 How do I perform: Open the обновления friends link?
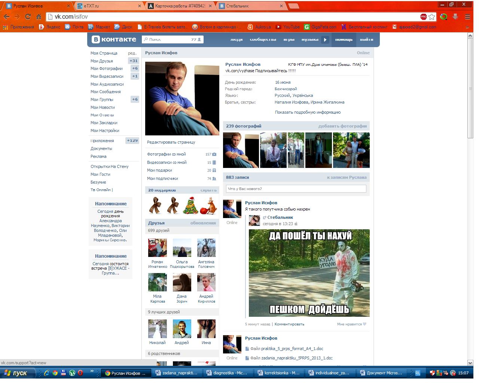(203, 223)
